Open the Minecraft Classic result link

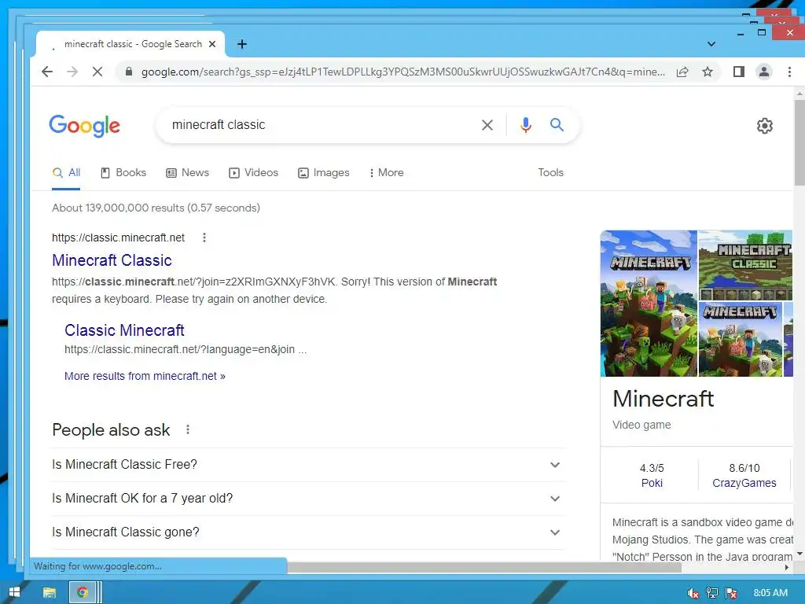coord(112,260)
